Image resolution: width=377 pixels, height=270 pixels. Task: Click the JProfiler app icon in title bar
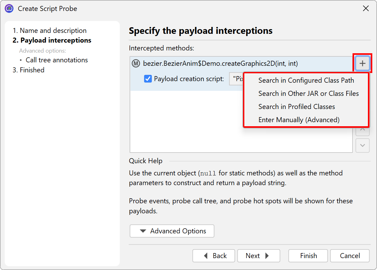9,8
